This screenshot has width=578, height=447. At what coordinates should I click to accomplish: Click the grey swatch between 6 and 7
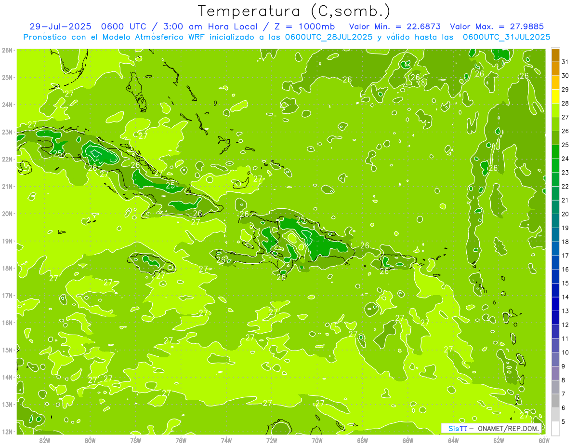point(555,401)
